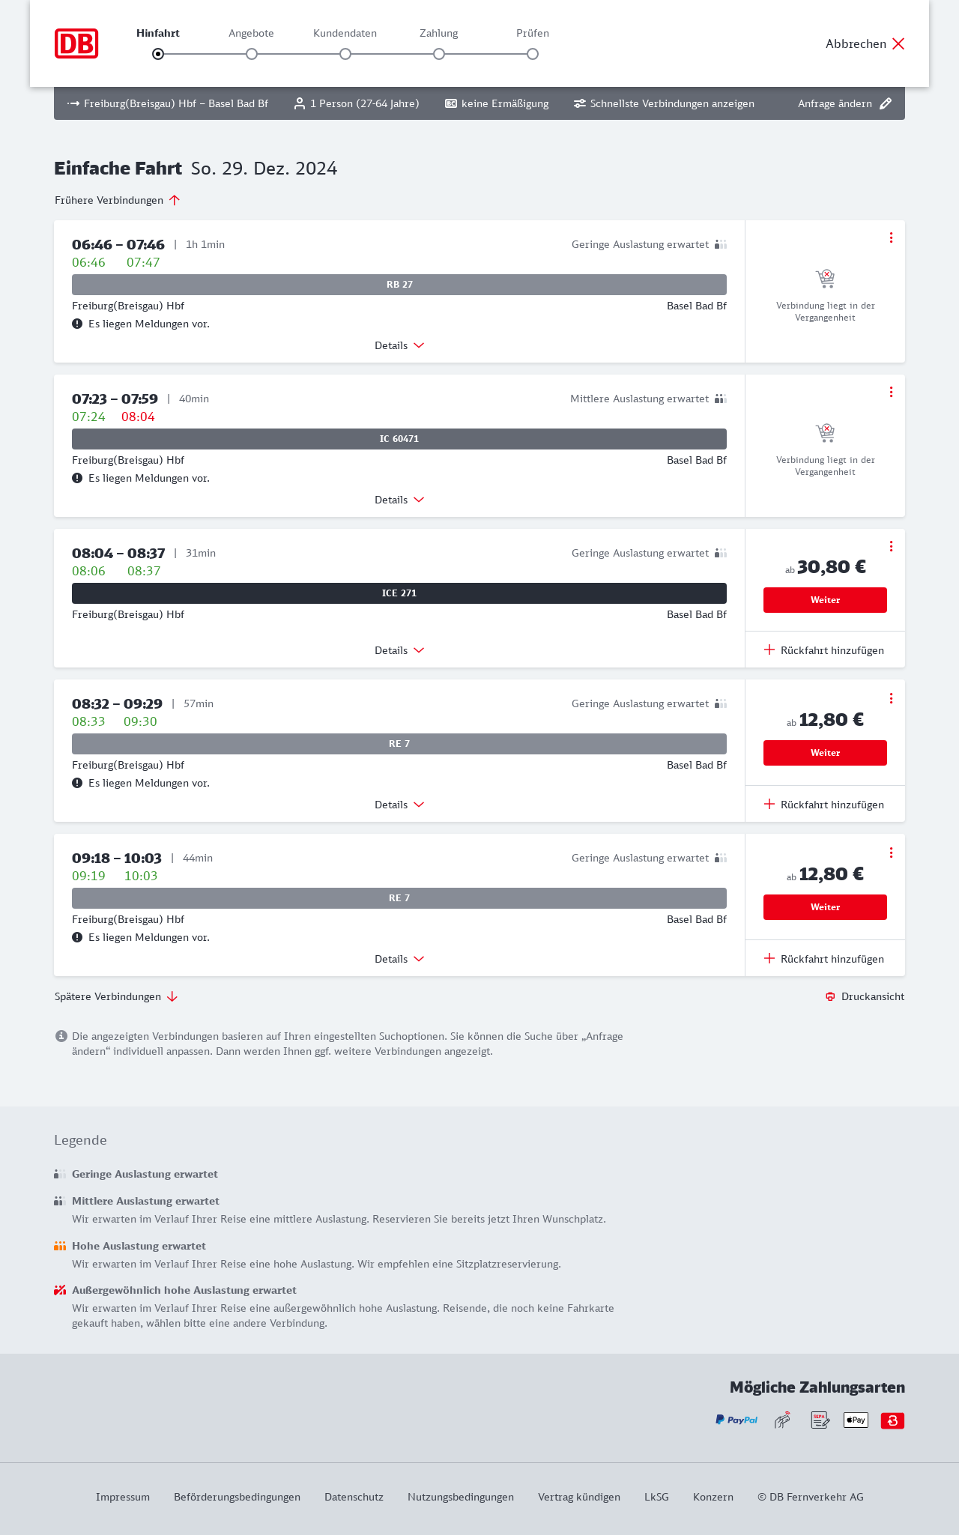Click warning icon on IC 60471 connection
Screen dimensions: 959x1535
77,478
